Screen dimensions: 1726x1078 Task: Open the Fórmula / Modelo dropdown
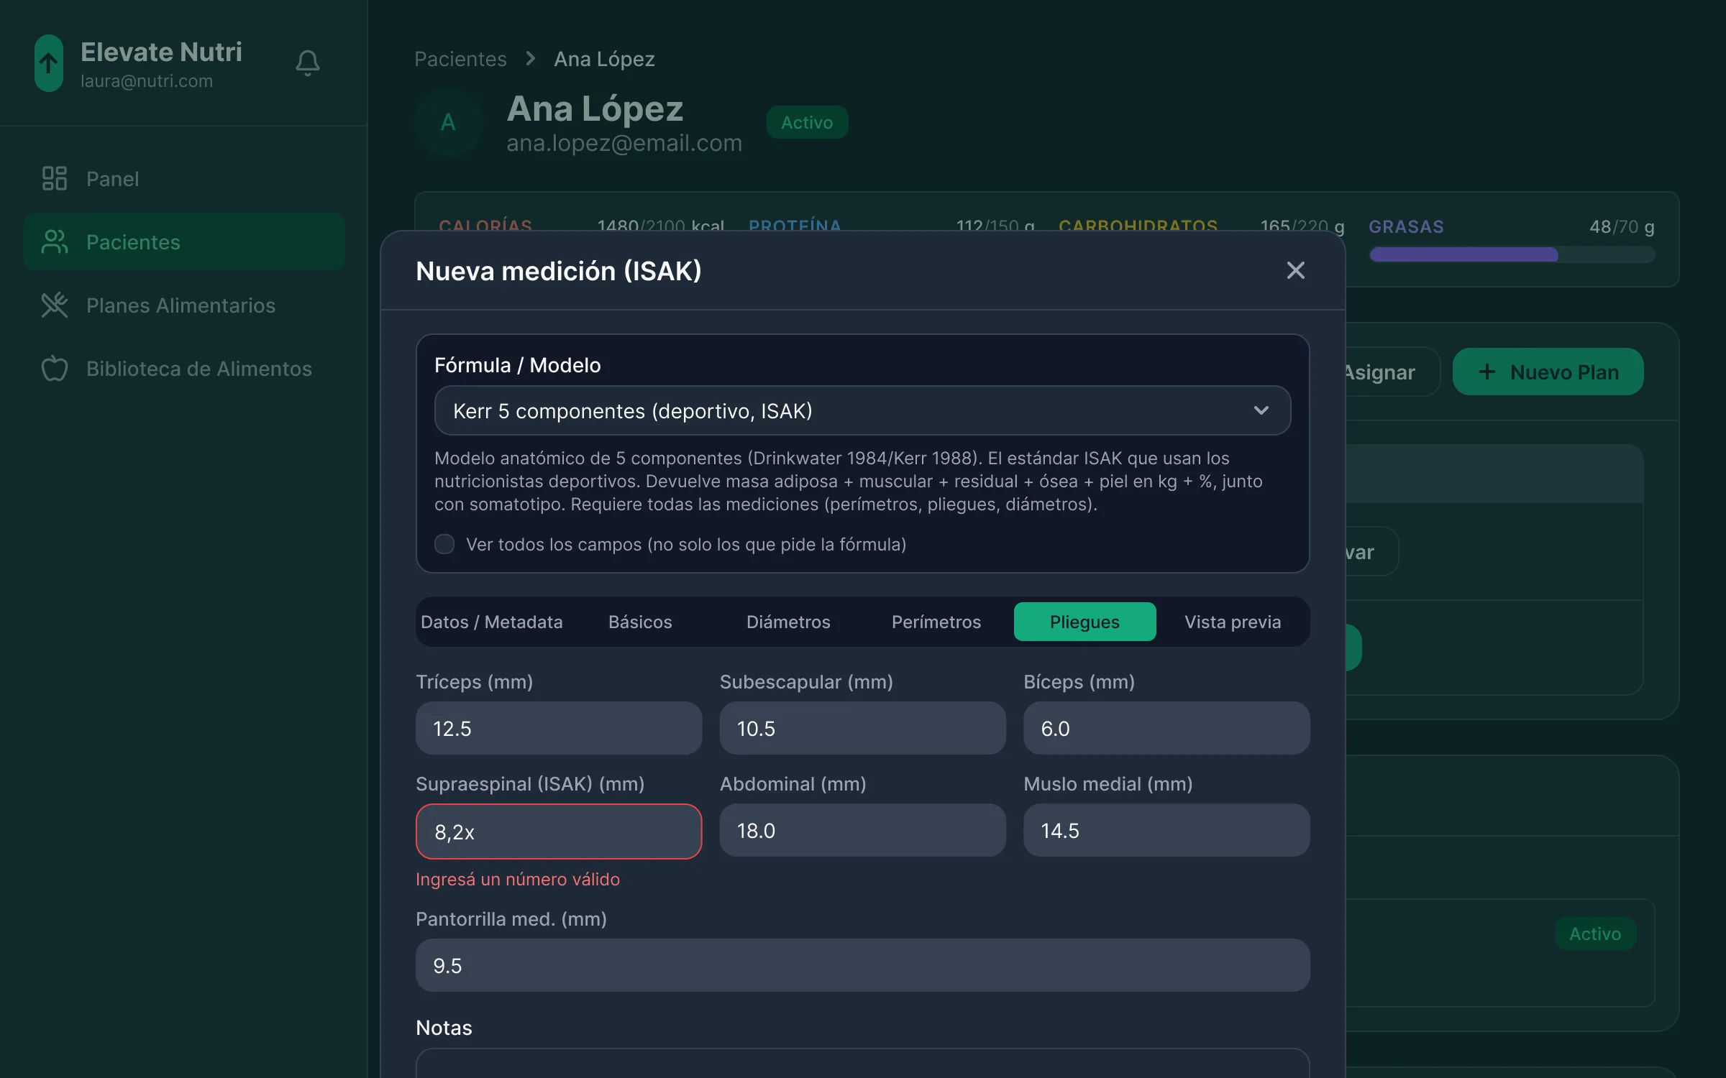point(862,410)
